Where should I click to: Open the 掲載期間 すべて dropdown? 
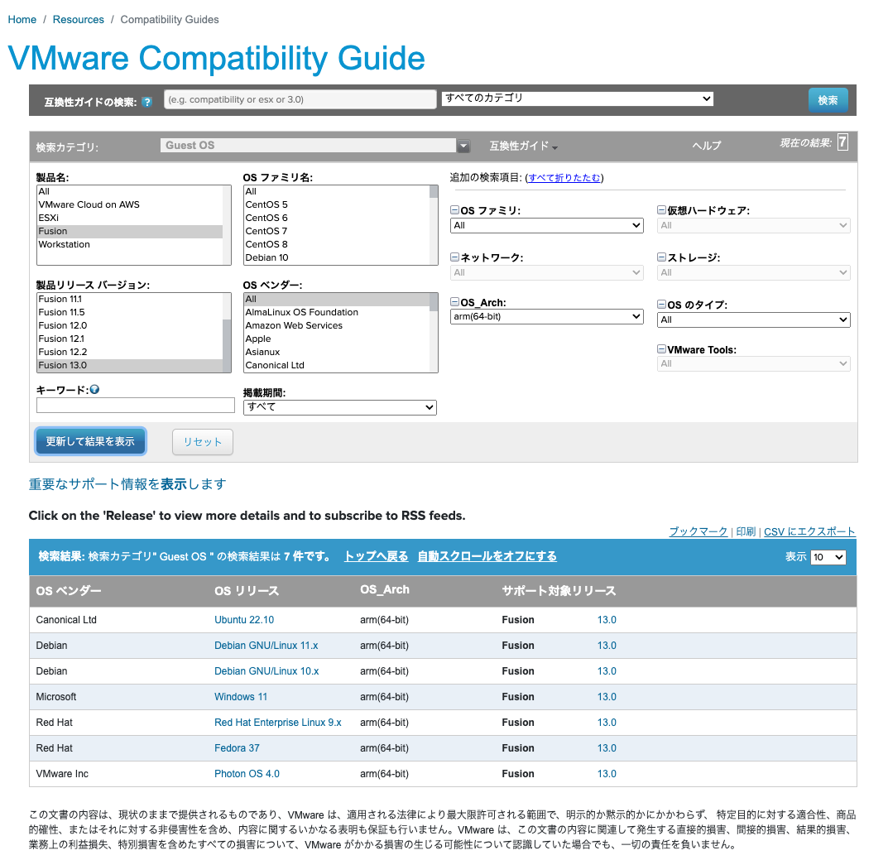340,407
